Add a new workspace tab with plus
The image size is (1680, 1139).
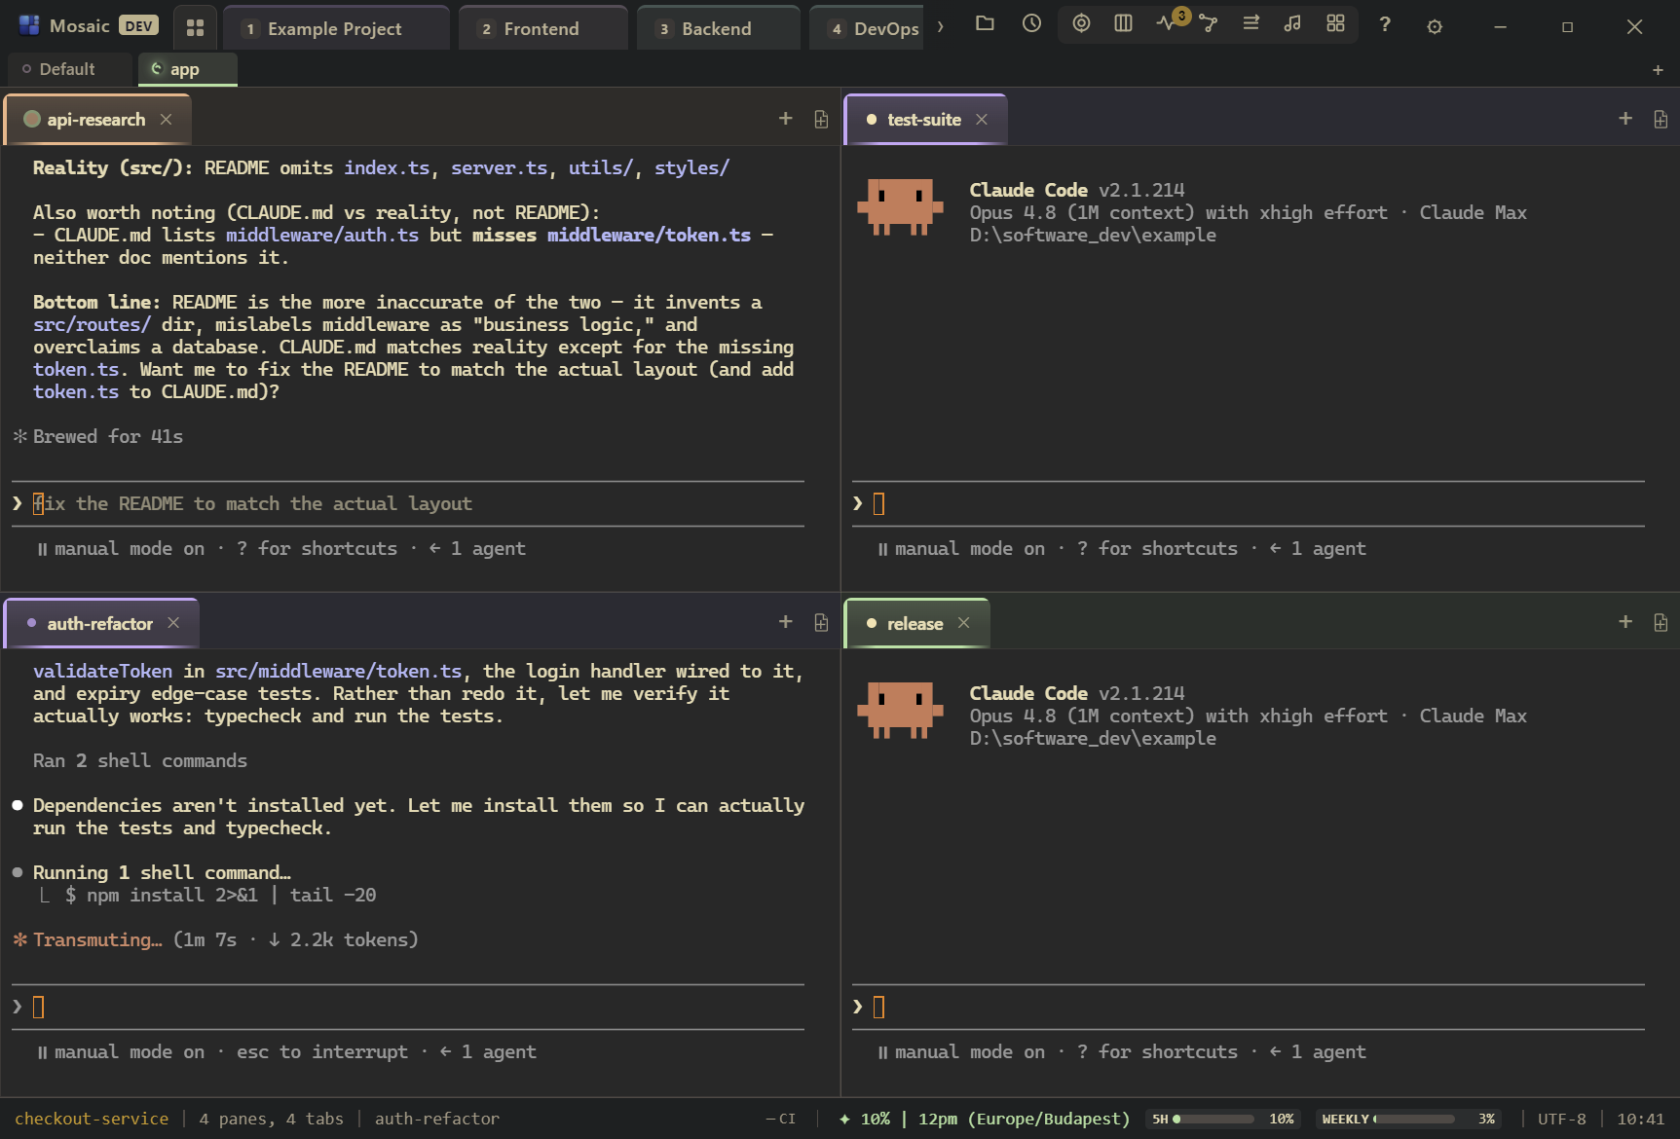[x=1658, y=70]
